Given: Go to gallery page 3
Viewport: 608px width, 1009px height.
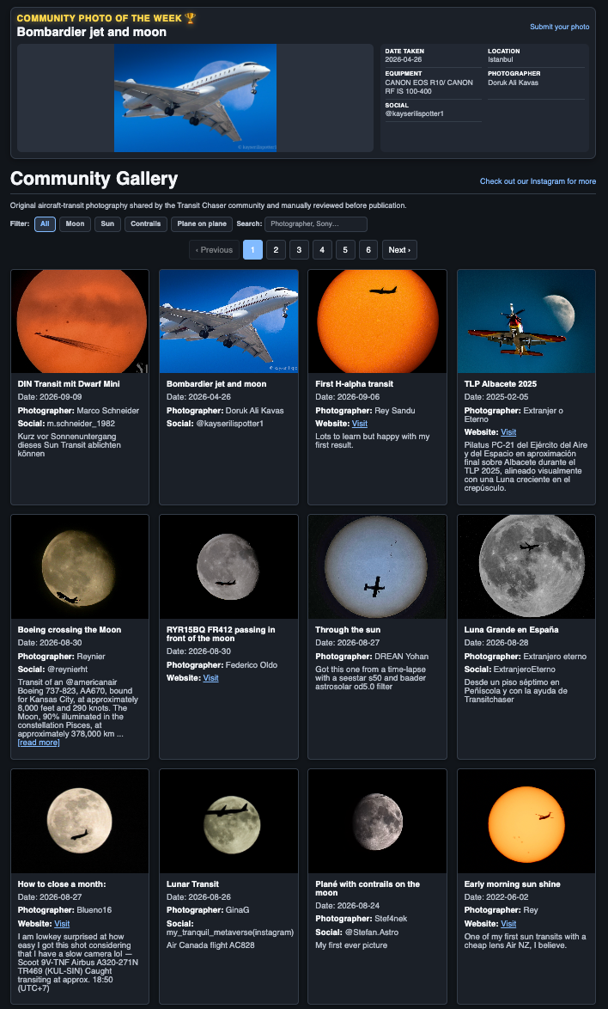Looking at the screenshot, I should pos(299,250).
